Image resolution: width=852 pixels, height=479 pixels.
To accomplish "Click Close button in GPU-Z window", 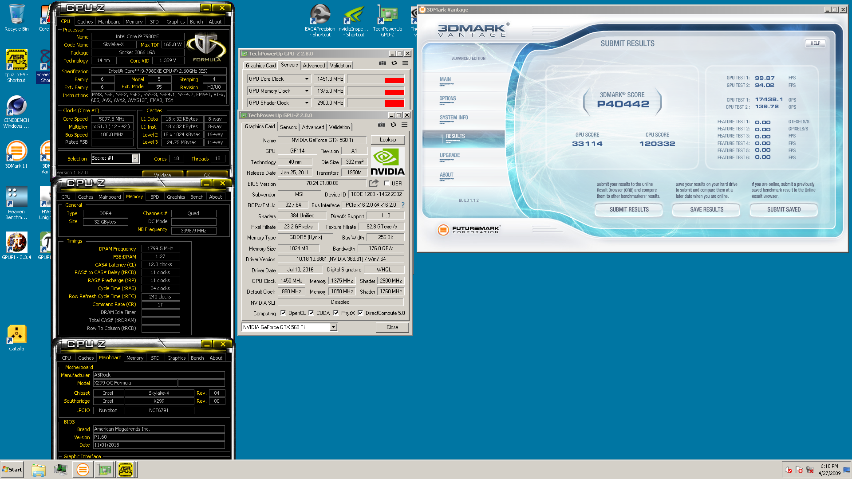I will tap(392, 327).
